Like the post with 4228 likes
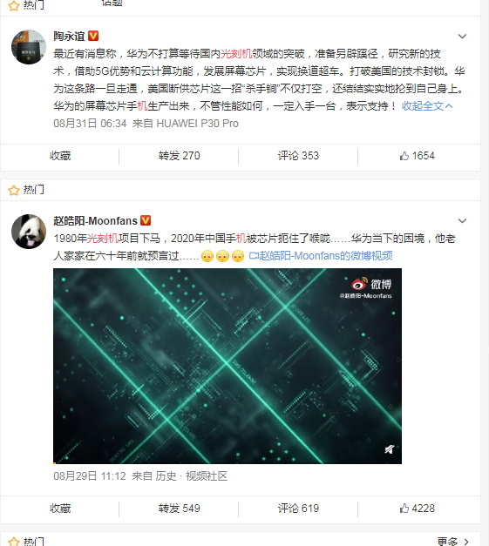The height and width of the screenshot is (546, 489). [x=418, y=509]
